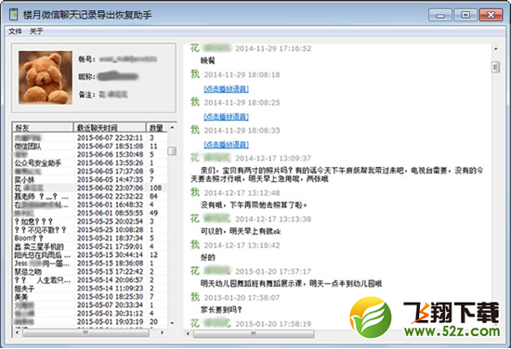Select row dated 2015-06-05 17:37:08
511x349 pixels.
90,171
